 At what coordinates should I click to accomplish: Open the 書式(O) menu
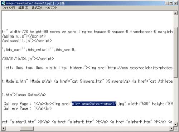37,8
